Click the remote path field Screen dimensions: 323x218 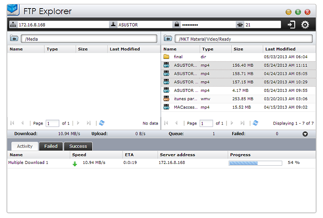(244, 39)
